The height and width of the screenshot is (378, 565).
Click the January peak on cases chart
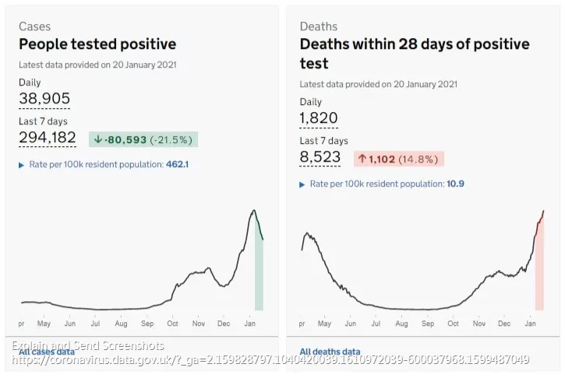pos(254,211)
